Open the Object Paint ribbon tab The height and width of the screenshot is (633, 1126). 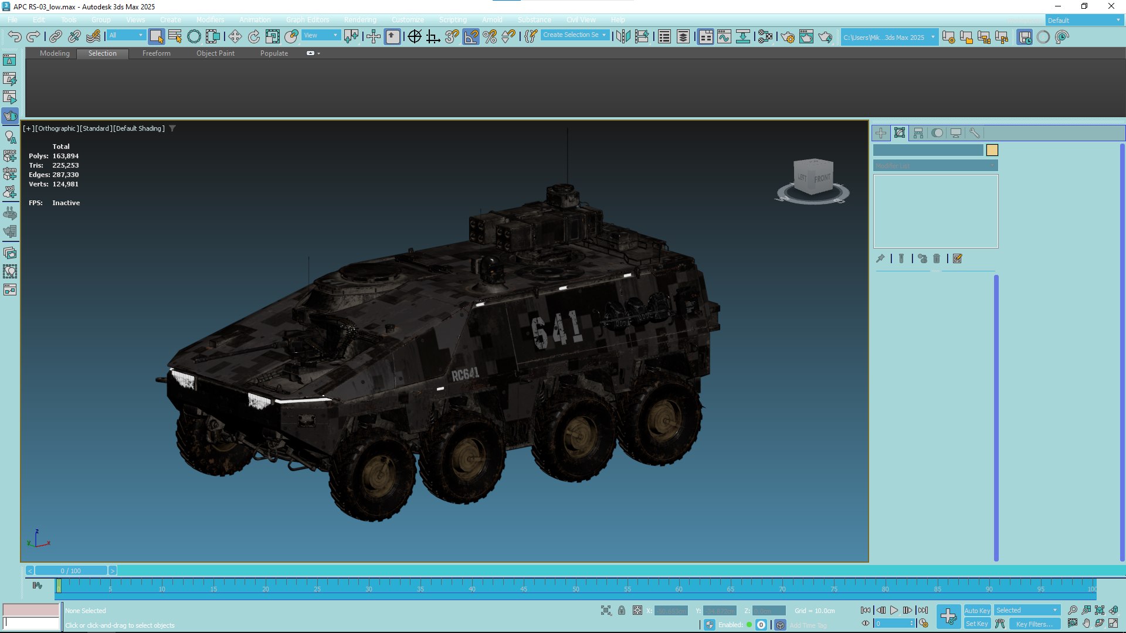click(215, 53)
